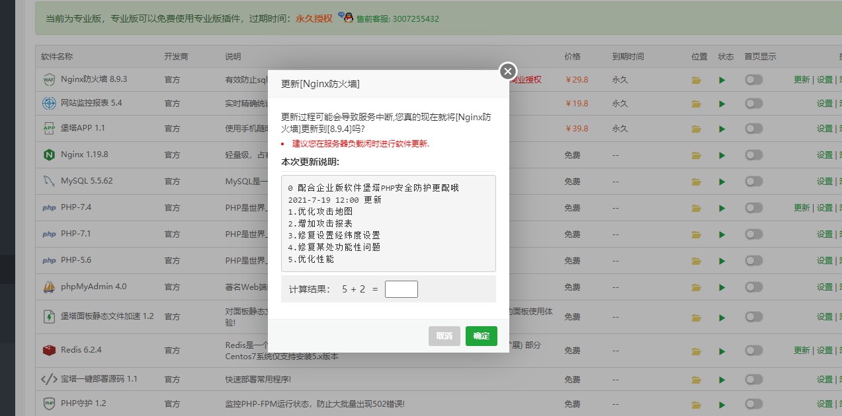842x416 pixels.
Task: Click the 价格 column header
Action: 573,57
